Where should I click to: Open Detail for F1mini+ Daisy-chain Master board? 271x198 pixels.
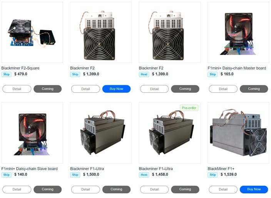(223, 89)
